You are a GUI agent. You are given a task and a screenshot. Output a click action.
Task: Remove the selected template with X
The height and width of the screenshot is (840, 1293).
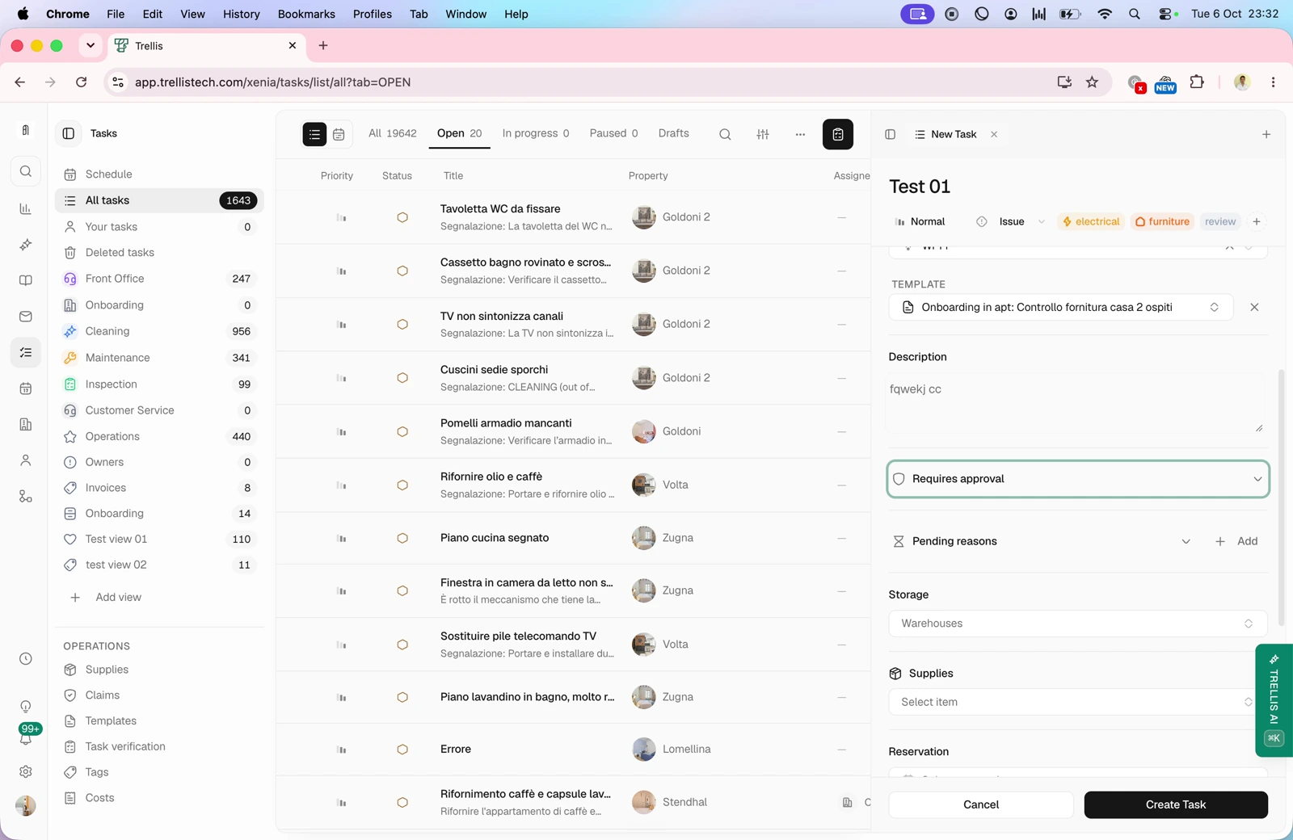(x=1254, y=307)
